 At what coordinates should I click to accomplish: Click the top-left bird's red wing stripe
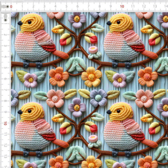tap(49, 48)
